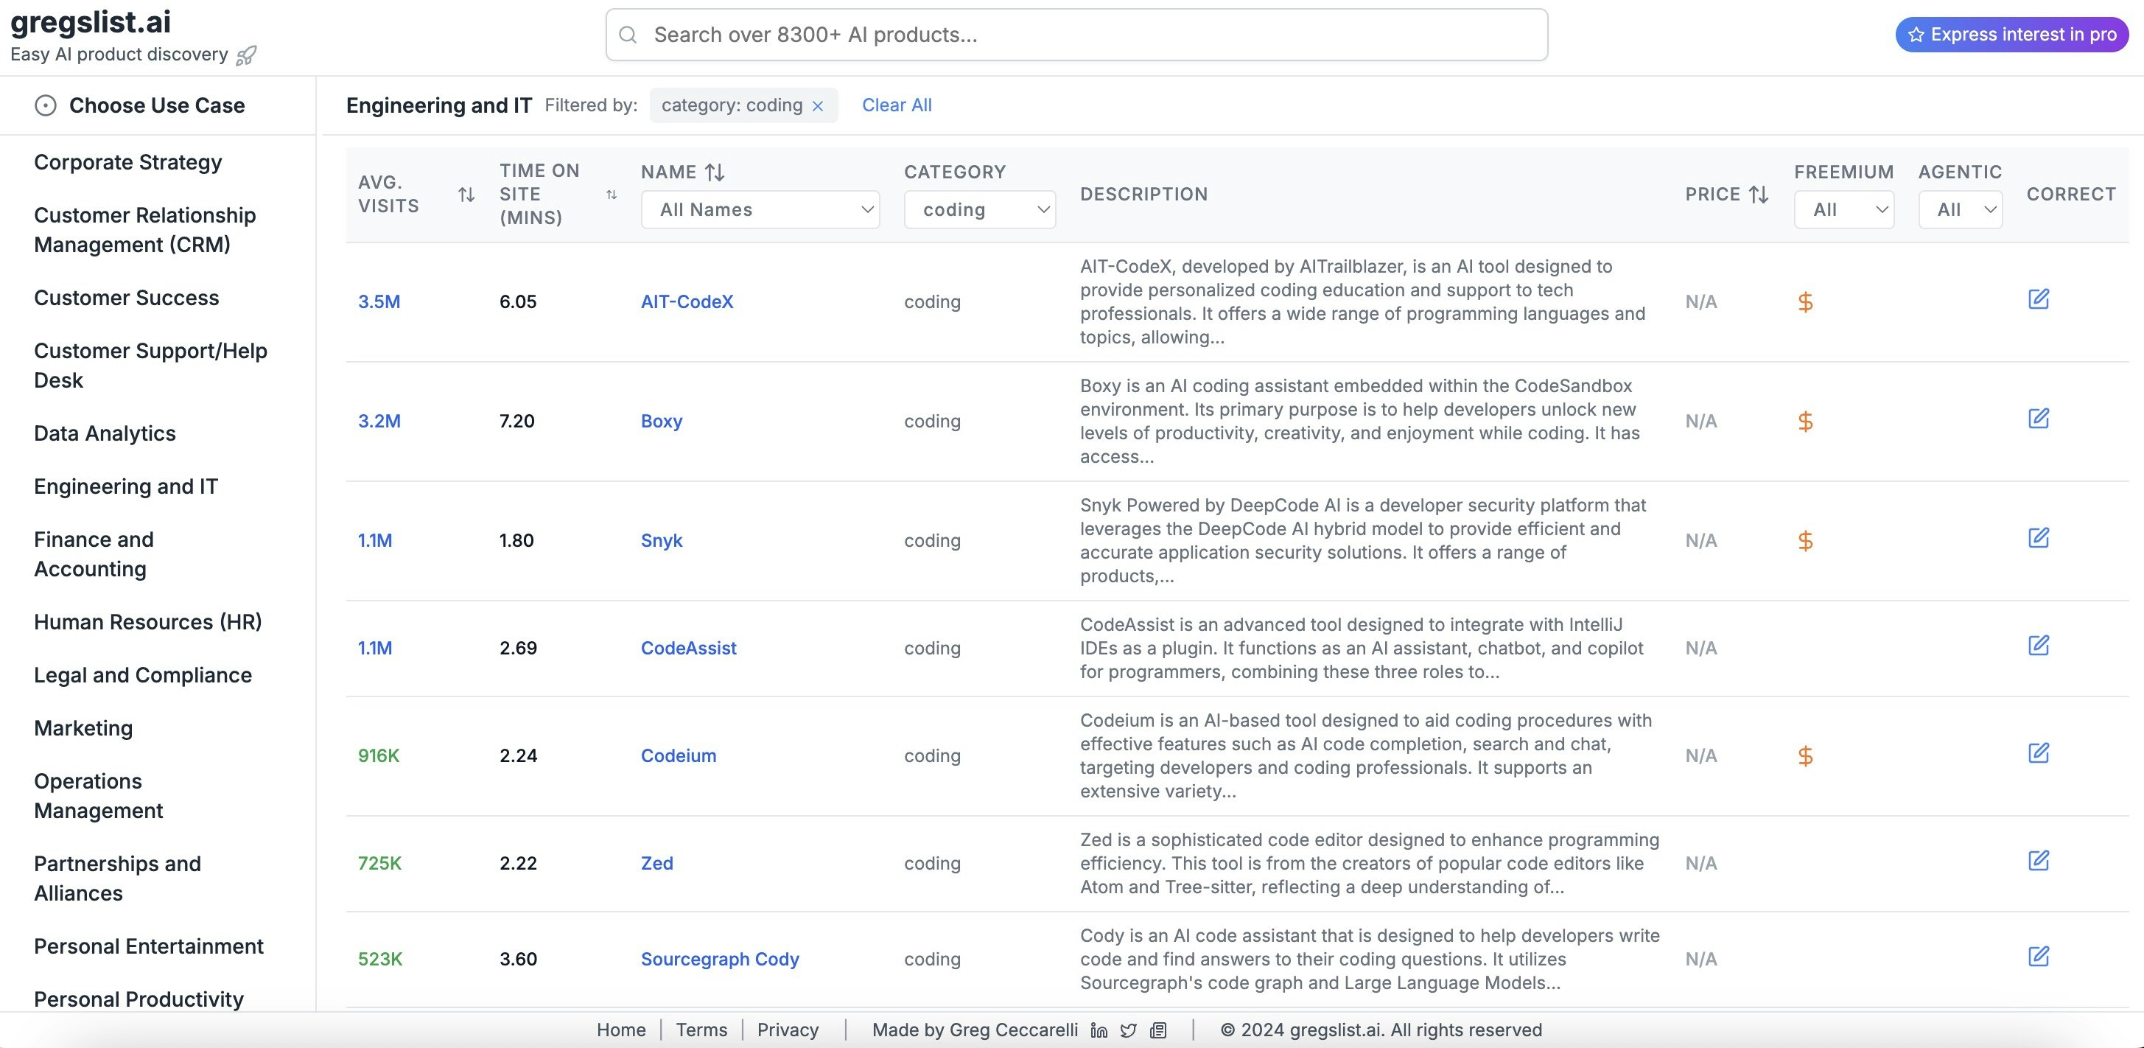Click Boxy freemium dollar icon

1804,422
